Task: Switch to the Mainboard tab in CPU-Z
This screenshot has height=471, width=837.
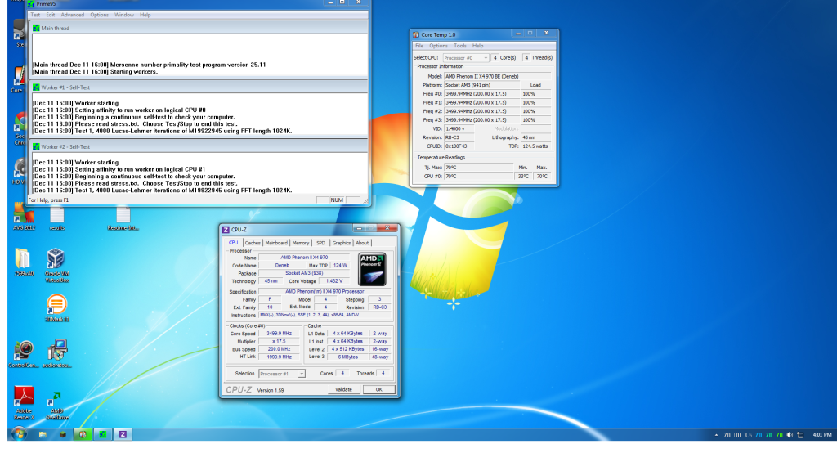Action: [x=276, y=243]
